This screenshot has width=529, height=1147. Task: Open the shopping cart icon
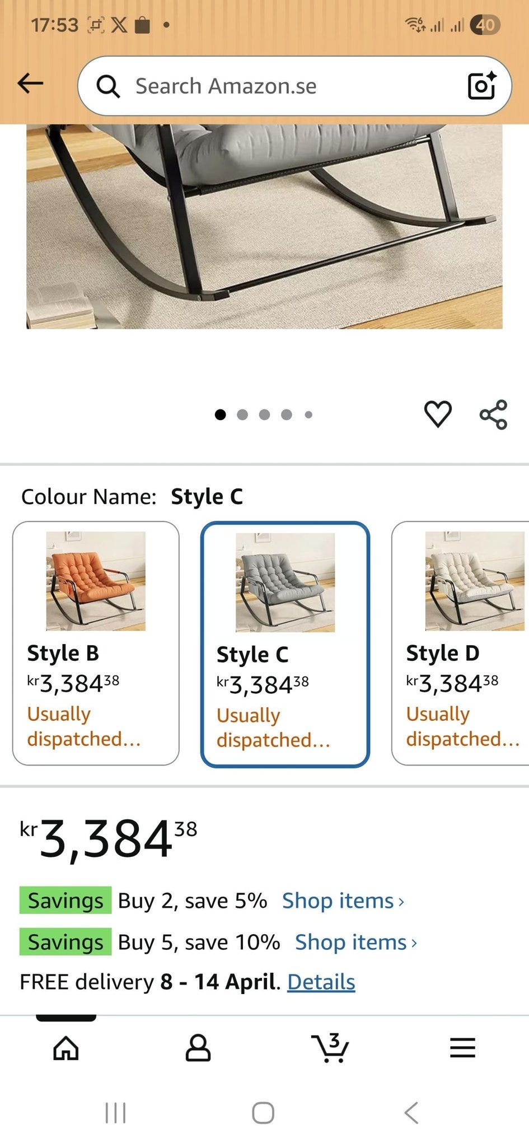[x=330, y=1048]
